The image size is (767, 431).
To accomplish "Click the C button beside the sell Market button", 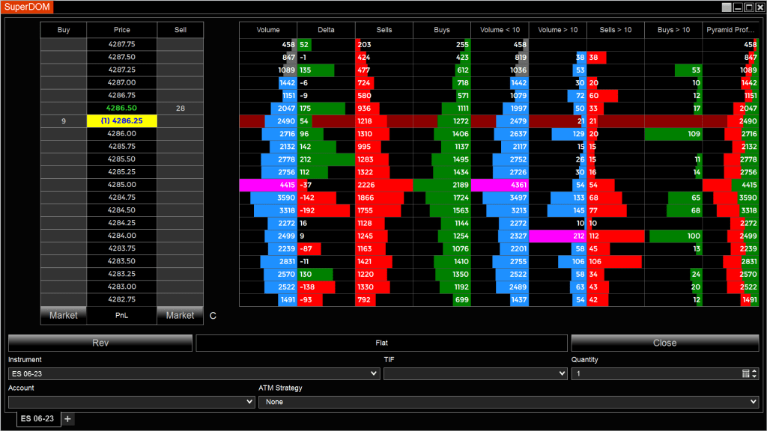I will (213, 316).
